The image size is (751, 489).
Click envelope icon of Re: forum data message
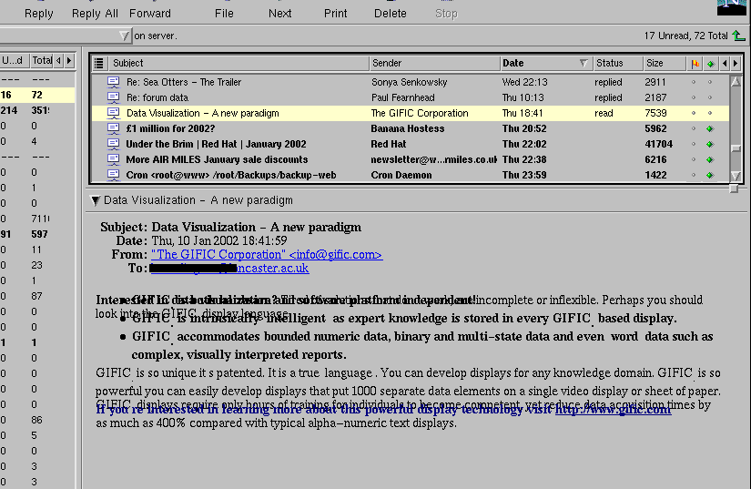114,97
